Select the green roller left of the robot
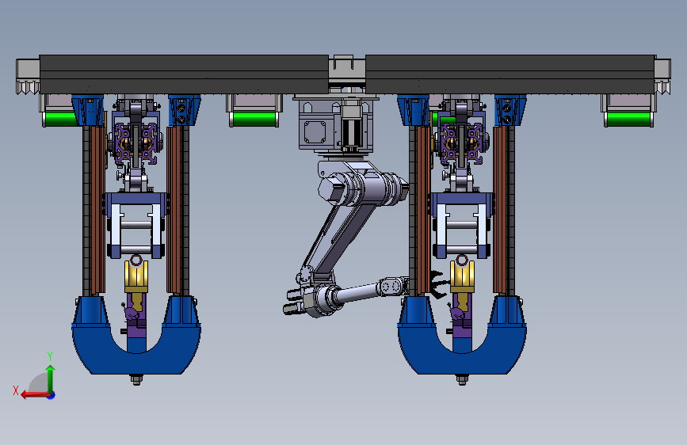Screen dimensions: 687x445 click(254, 119)
